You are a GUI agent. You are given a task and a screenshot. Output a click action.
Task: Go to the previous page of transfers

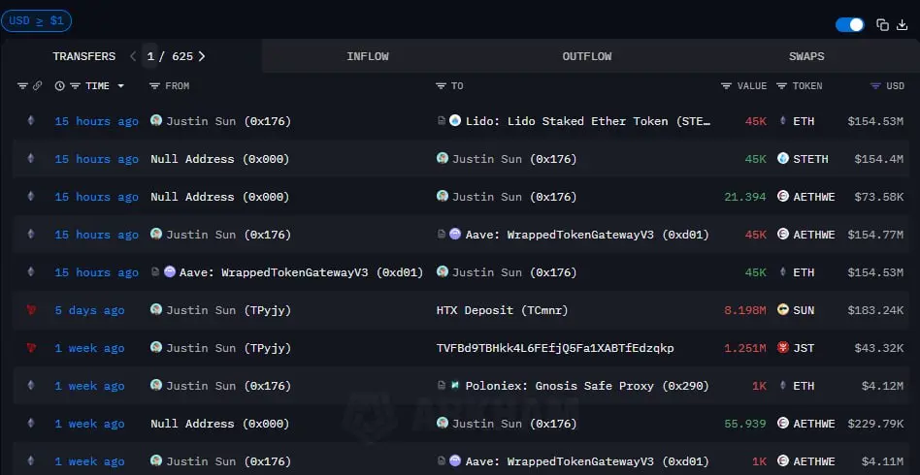pos(133,56)
